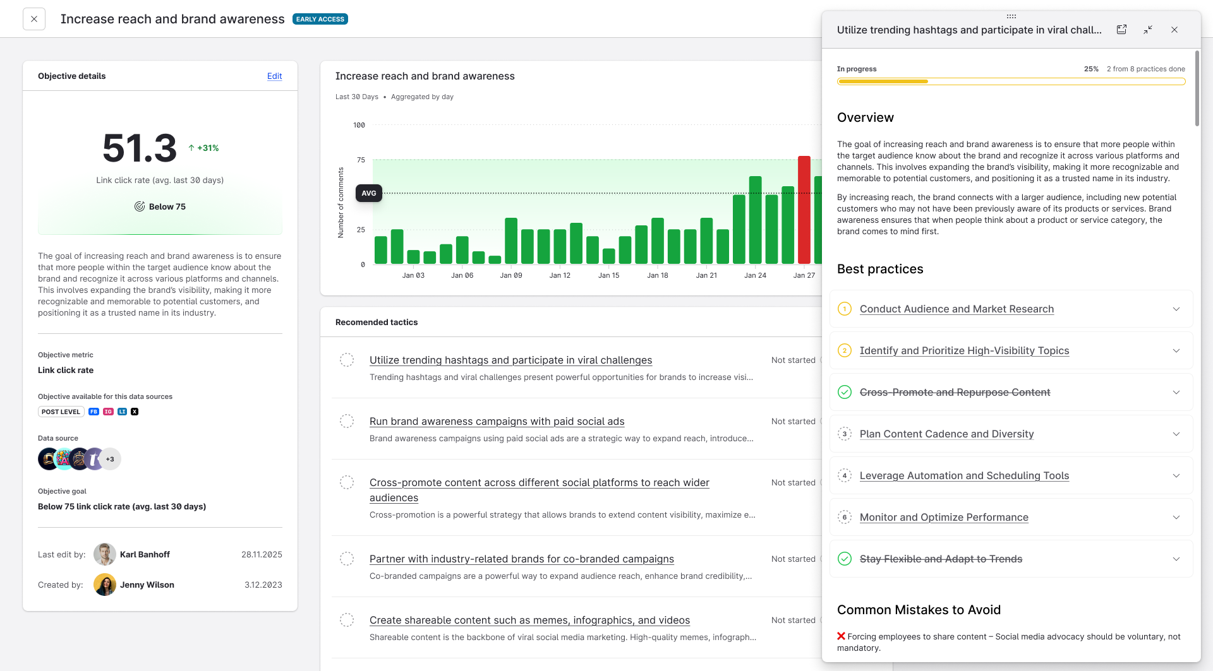The image size is (1213, 671).
Task: Click the Instagram data source badge
Action: click(x=108, y=412)
